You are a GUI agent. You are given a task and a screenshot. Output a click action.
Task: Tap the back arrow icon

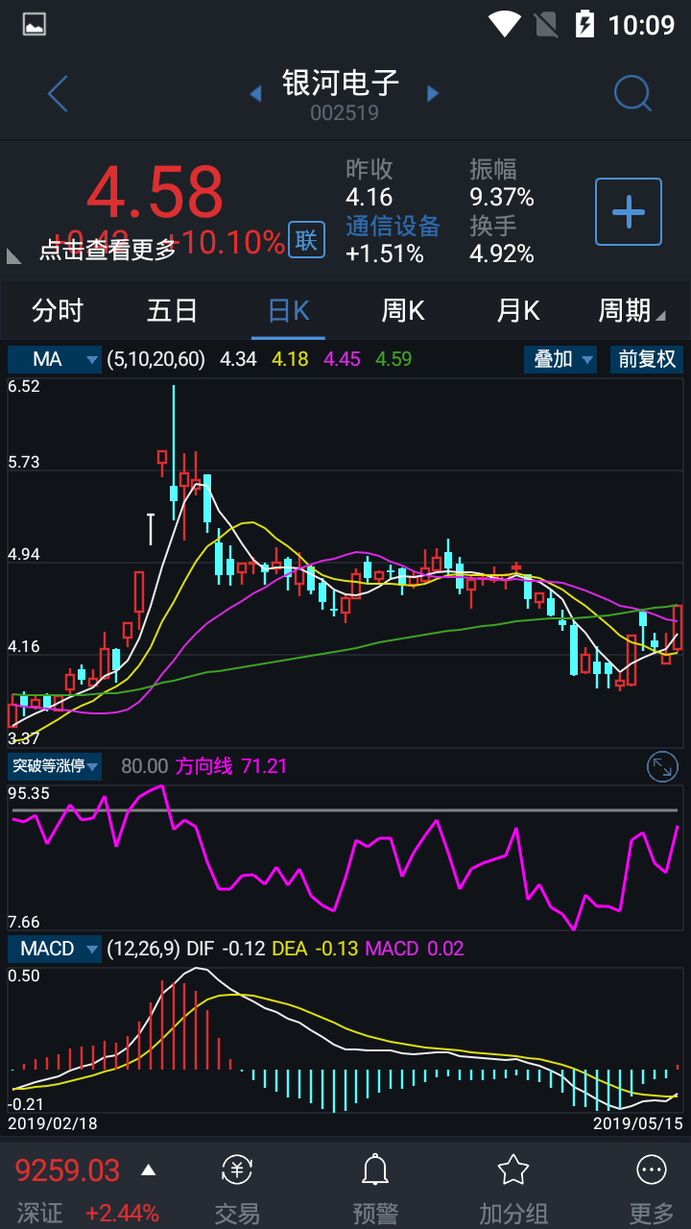(x=58, y=94)
